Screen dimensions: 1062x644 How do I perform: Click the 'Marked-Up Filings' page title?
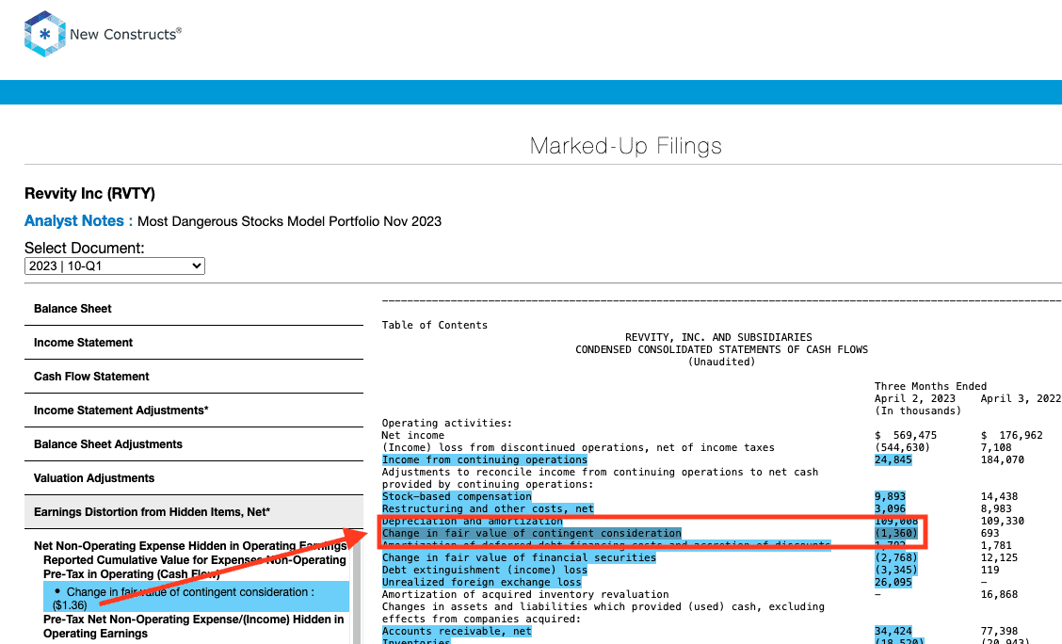click(x=626, y=146)
